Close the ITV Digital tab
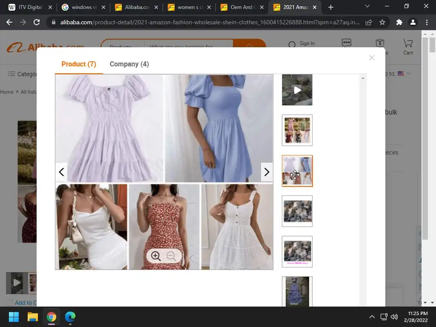The width and height of the screenshot is (436, 327). point(50,7)
